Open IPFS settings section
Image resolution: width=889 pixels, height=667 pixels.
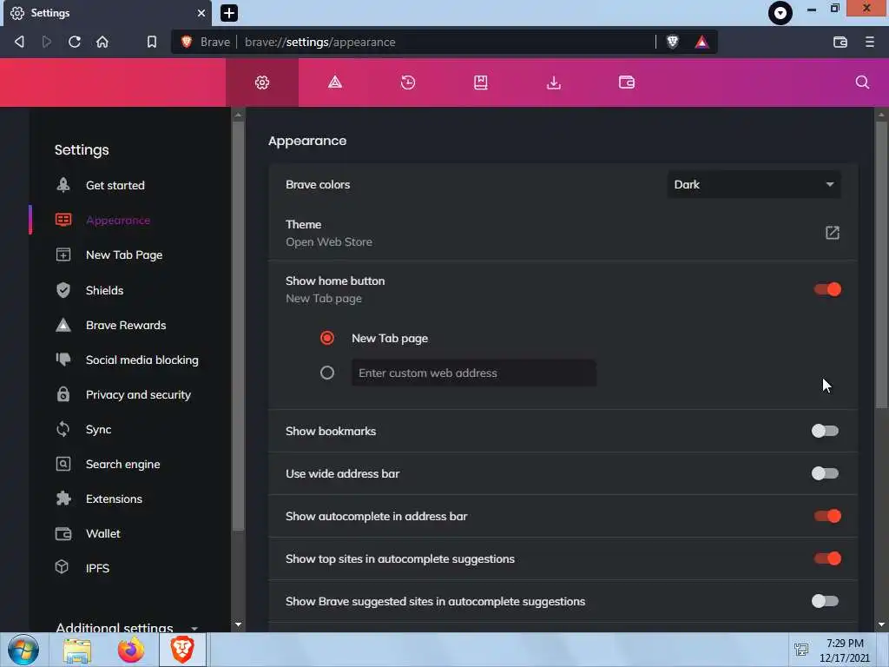click(x=97, y=568)
